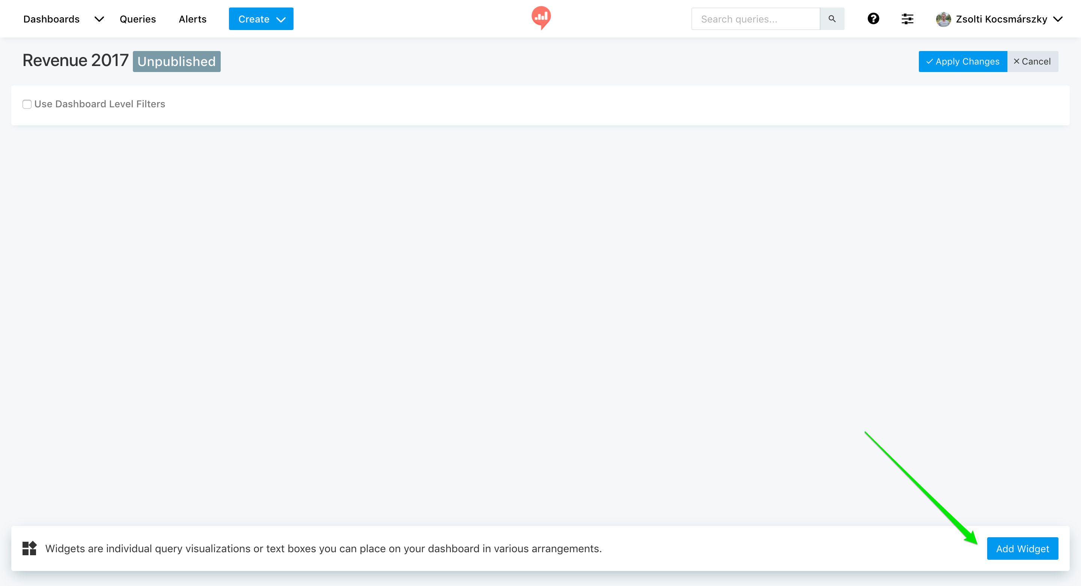Click the X icon on Cancel

coord(1016,62)
